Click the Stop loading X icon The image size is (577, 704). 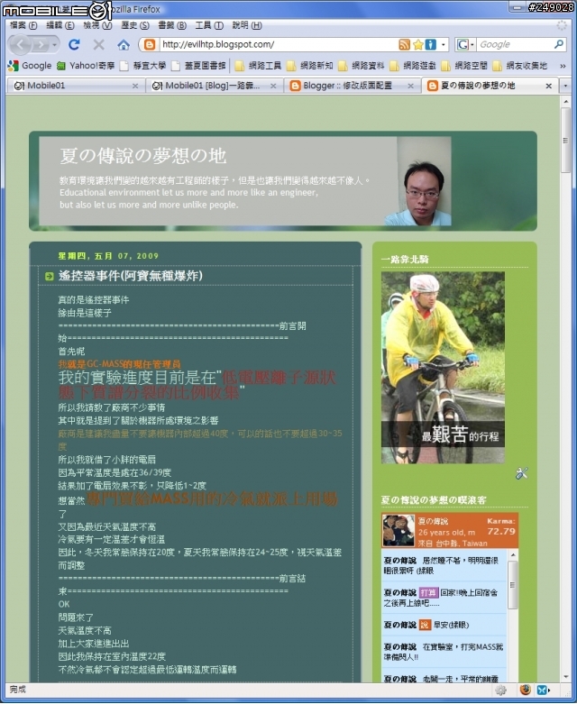click(x=99, y=44)
